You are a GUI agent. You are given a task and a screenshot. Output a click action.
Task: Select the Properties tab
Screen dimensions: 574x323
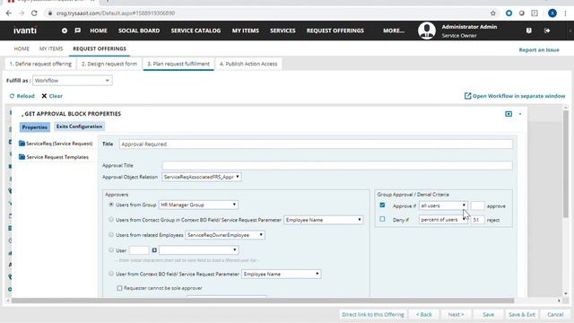click(x=34, y=127)
